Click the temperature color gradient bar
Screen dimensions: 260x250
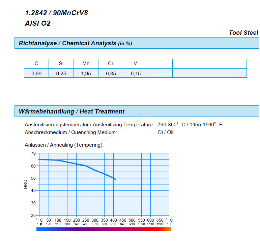click(x=104, y=229)
